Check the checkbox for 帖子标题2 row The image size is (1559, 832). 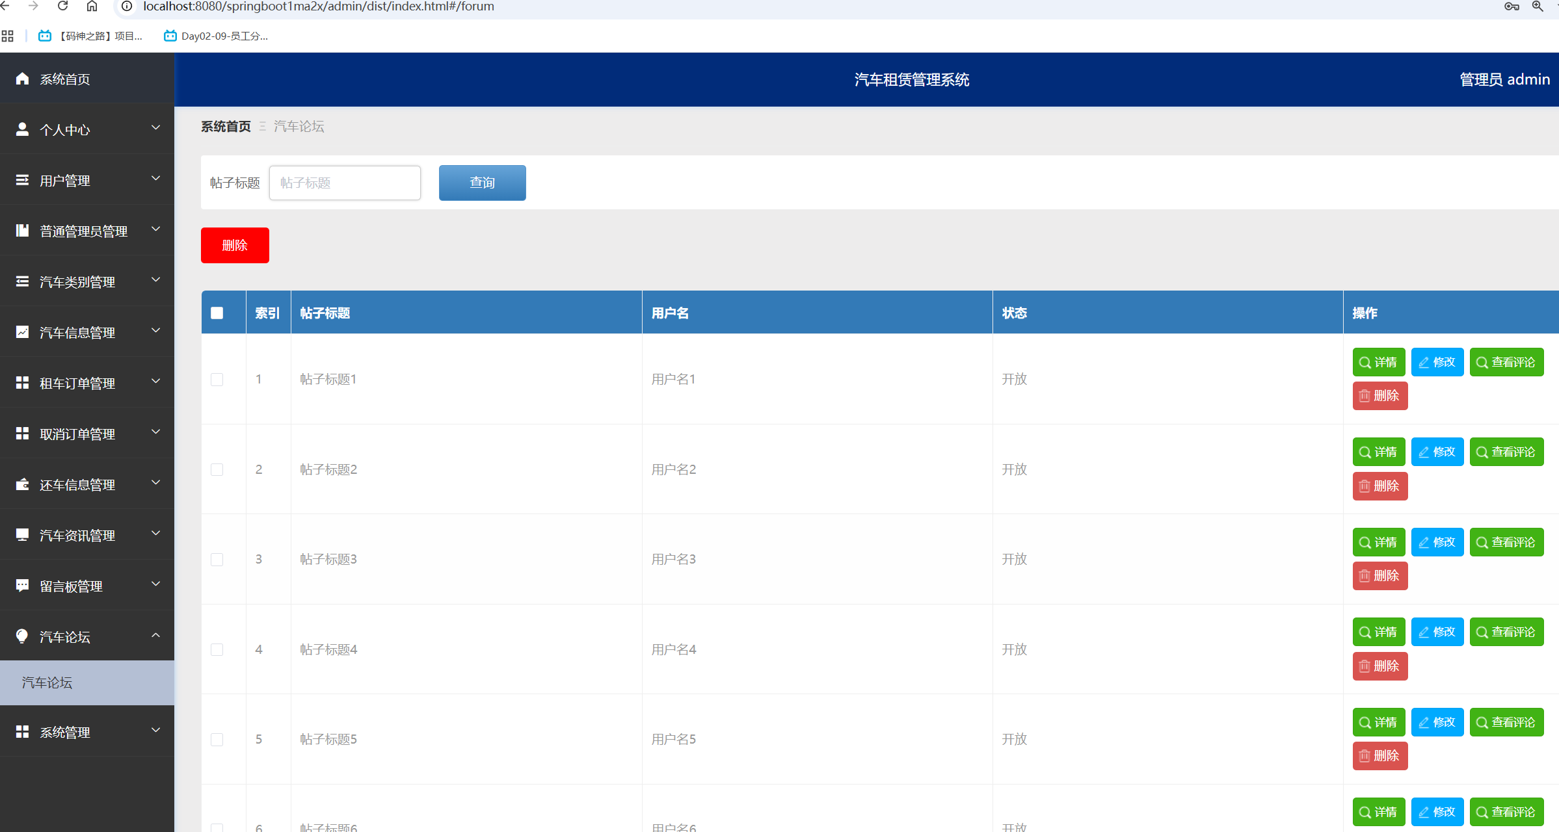[217, 469]
